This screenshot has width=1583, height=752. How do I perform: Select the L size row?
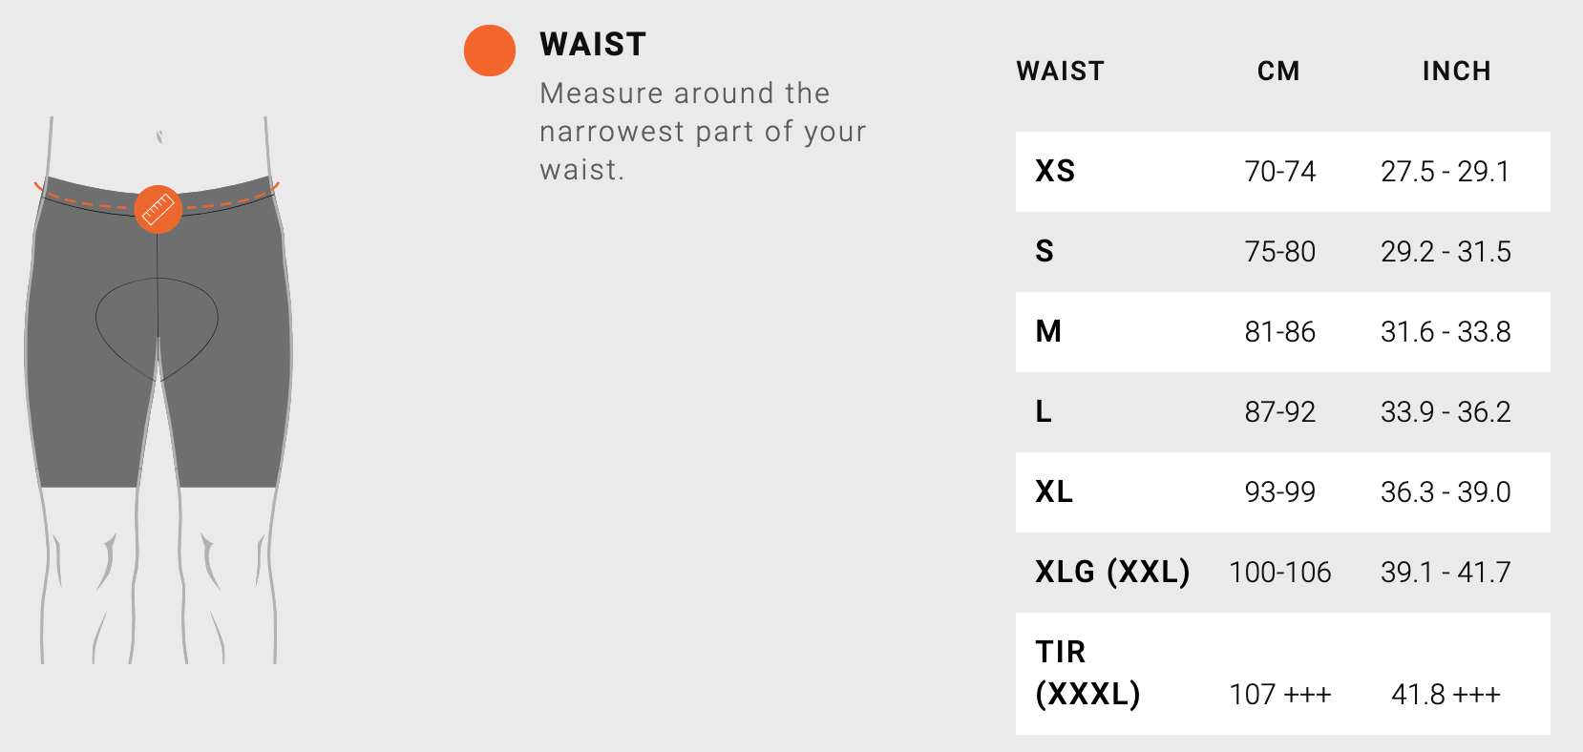1282,412
